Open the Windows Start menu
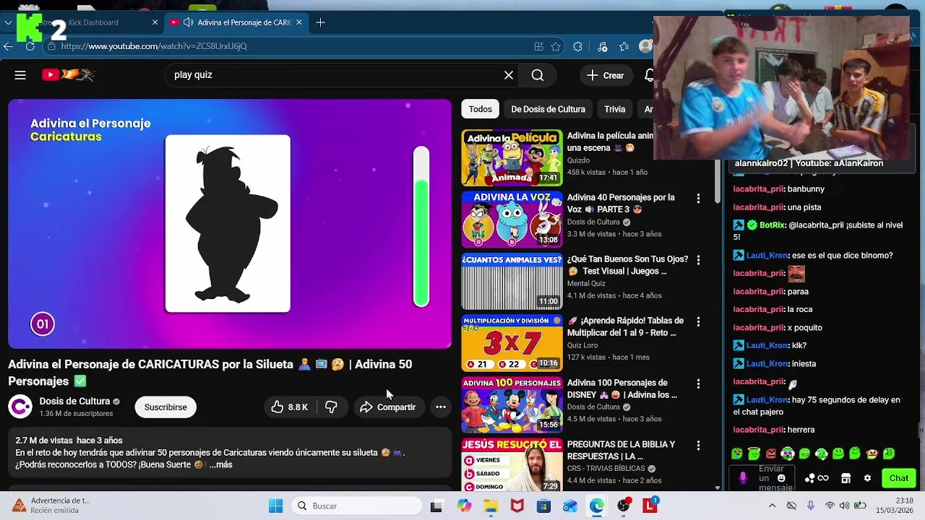Viewport: 925px width, 520px height. click(275, 506)
